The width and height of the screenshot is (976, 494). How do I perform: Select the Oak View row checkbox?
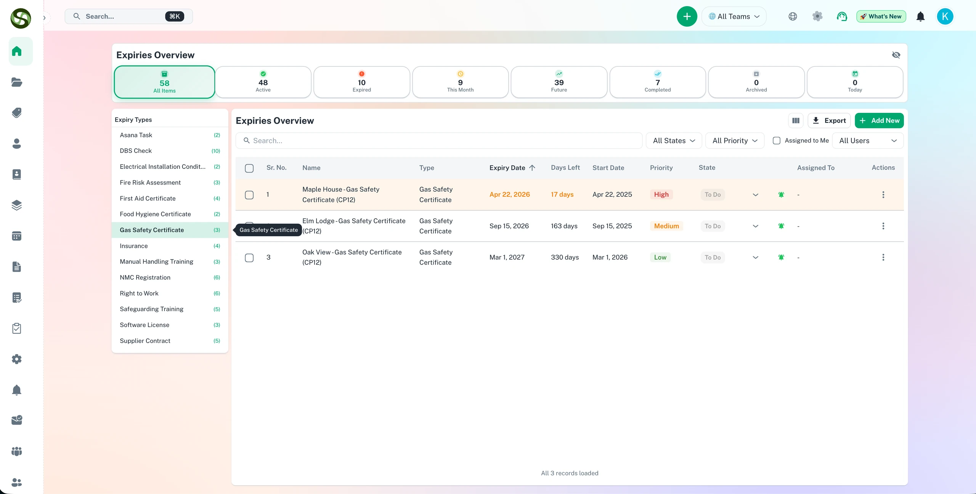[249, 258]
